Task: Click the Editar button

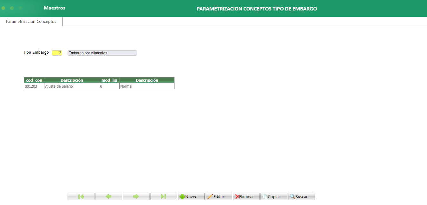Action: coord(219,196)
